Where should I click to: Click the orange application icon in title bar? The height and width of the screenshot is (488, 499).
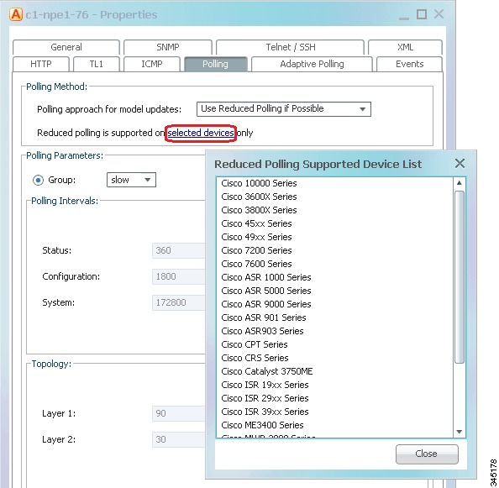(16, 14)
